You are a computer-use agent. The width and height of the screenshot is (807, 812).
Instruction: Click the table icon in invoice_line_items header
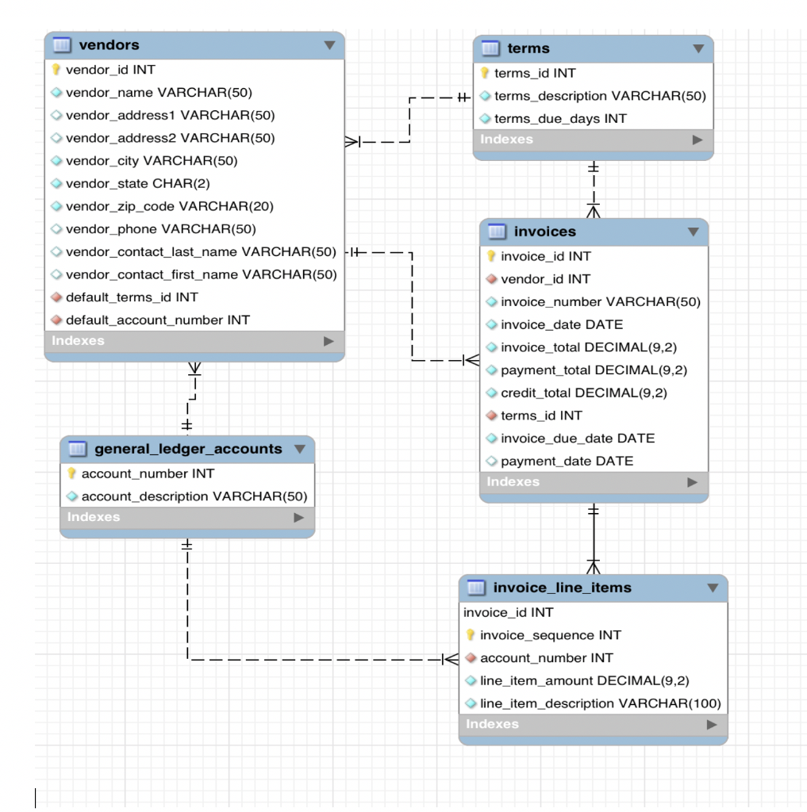click(476, 589)
